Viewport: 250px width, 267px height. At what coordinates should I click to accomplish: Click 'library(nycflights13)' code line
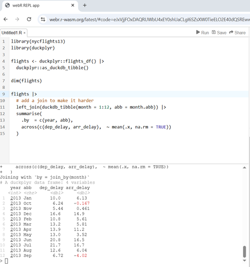click(38, 41)
